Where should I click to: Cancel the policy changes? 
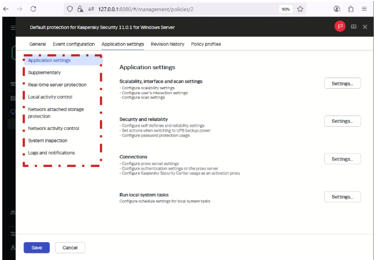tap(70, 248)
